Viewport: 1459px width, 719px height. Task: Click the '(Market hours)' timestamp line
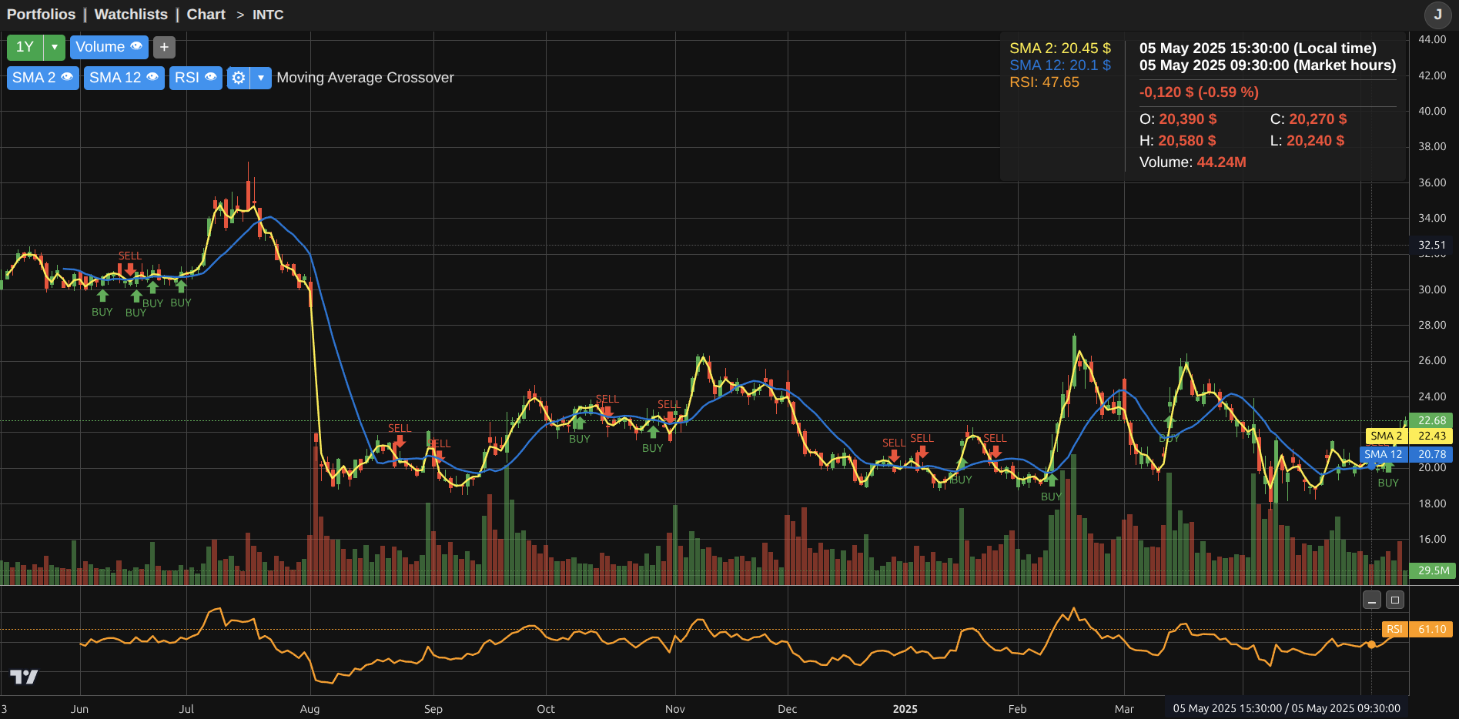pyautogui.click(x=1267, y=65)
